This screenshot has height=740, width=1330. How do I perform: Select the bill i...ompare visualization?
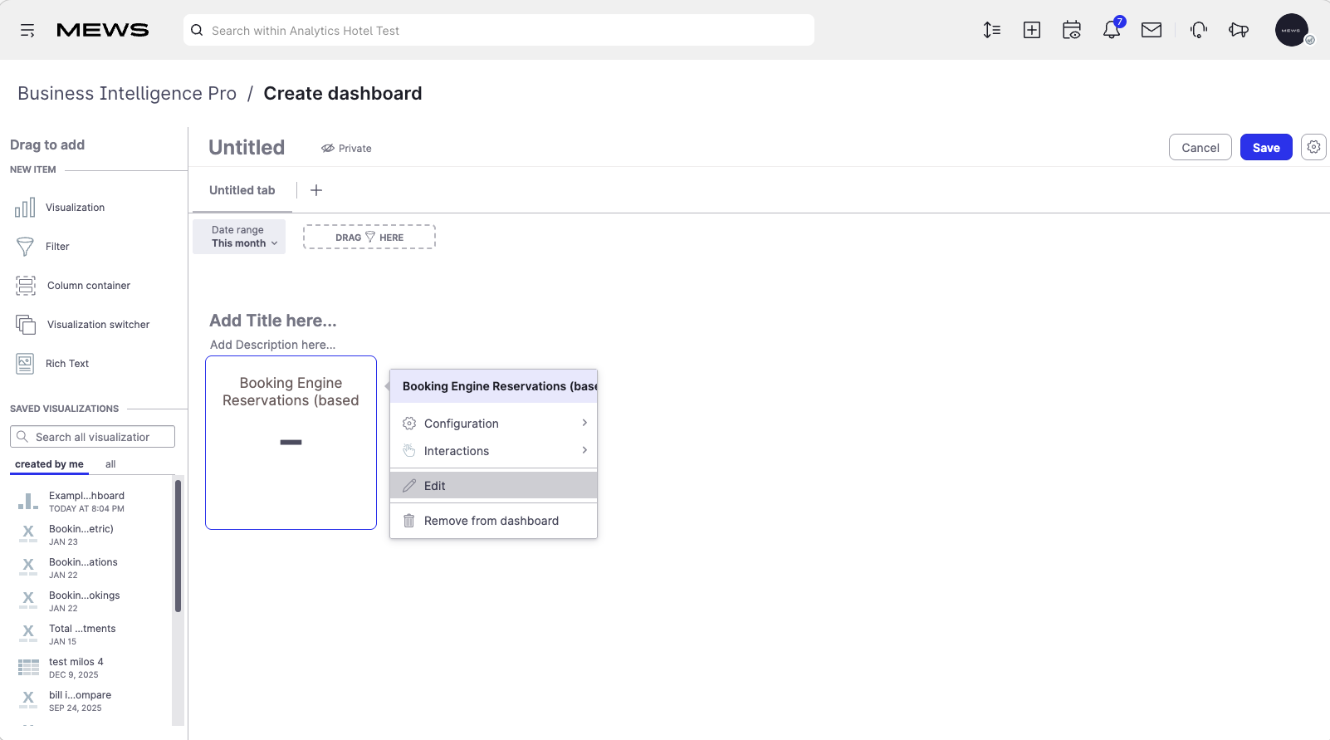pos(80,701)
